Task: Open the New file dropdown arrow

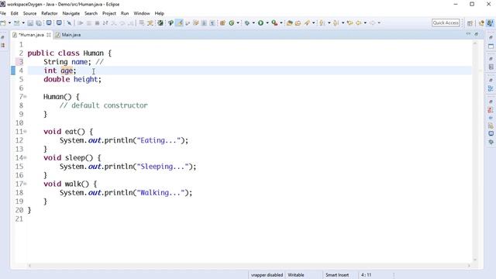Action: pyautogui.click(x=9, y=22)
